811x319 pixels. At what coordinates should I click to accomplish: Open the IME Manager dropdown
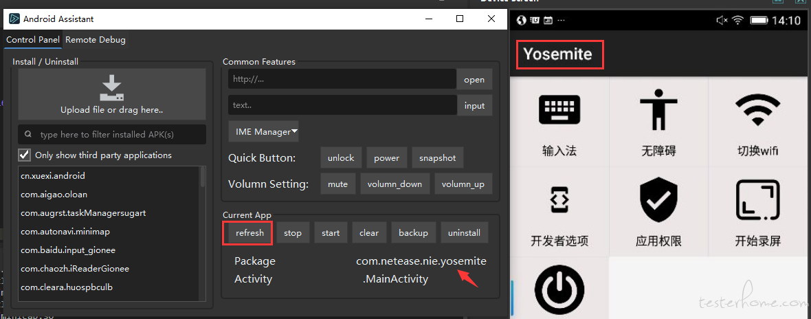pos(264,131)
